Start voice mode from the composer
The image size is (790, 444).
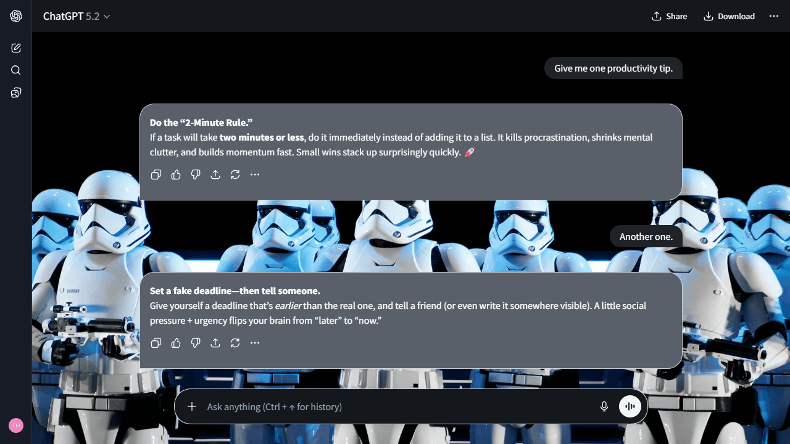click(630, 406)
